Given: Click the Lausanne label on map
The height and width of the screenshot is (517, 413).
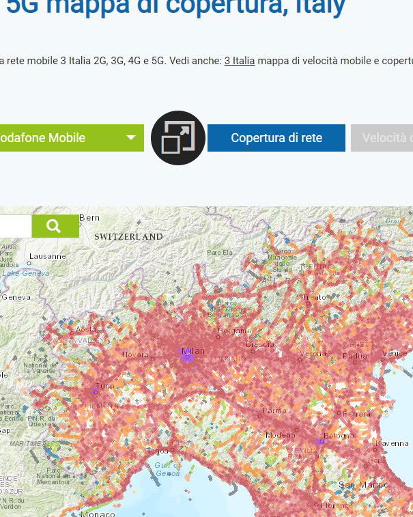Looking at the screenshot, I should click(x=48, y=256).
